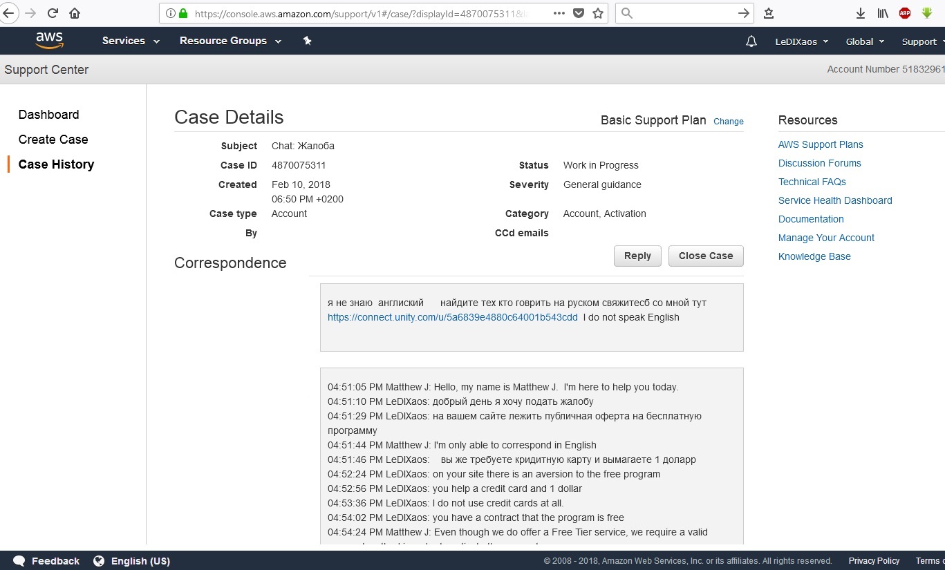Select Dashboard in Support Center sidebar

(x=48, y=115)
